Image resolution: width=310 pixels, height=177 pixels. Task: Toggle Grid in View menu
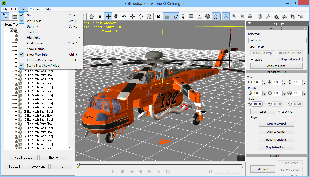coord(51,15)
